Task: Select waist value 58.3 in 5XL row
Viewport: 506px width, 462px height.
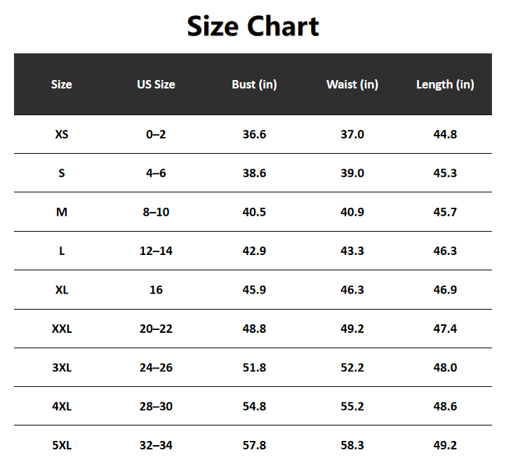Action: pyautogui.click(x=352, y=445)
